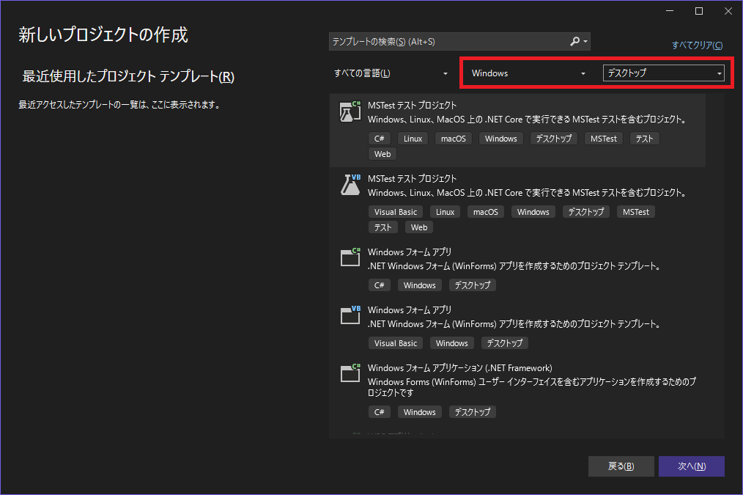The width and height of the screenshot is (743, 495).
Task: Focus the template search box
Action: tap(447, 42)
